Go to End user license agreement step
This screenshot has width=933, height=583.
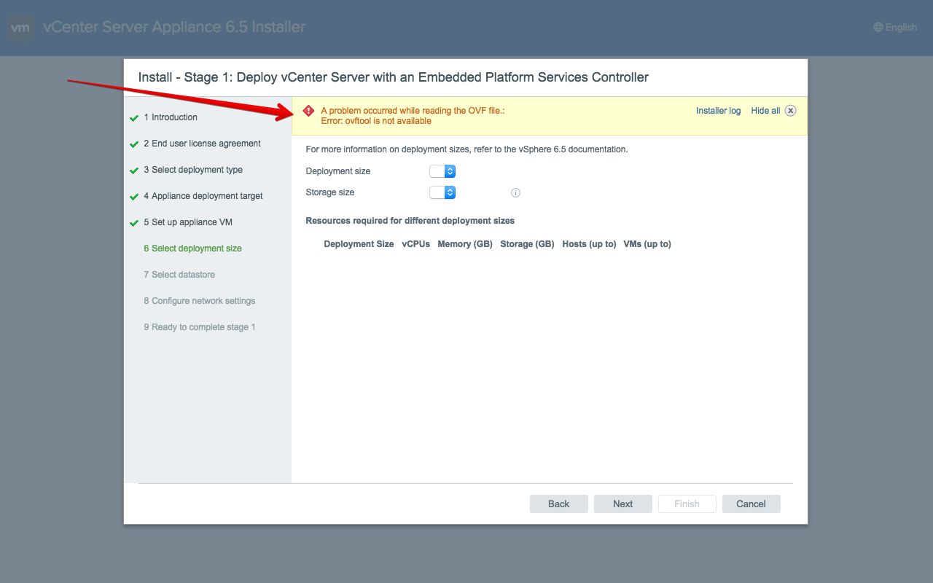coord(202,144)
